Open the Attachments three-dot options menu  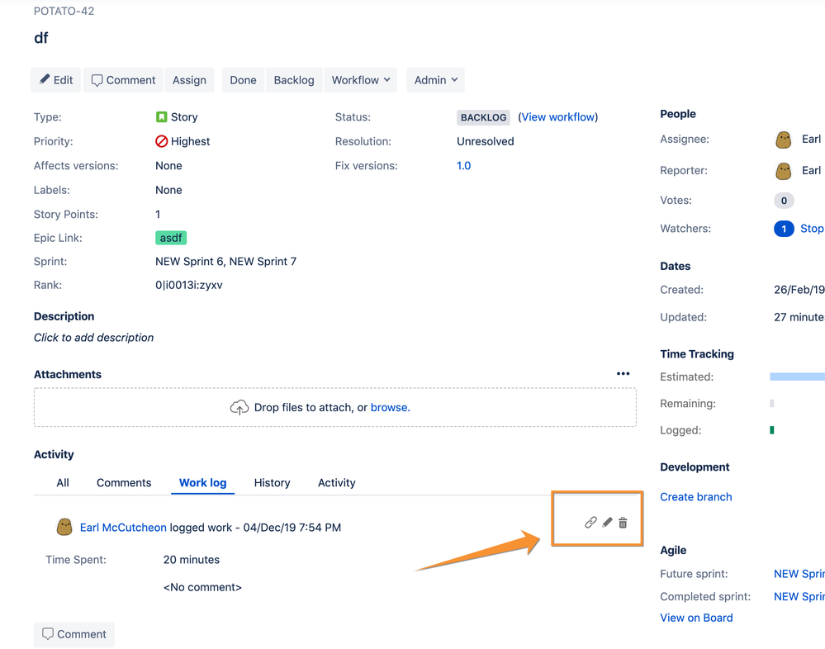pyautogui.click(x=623, y=373)
